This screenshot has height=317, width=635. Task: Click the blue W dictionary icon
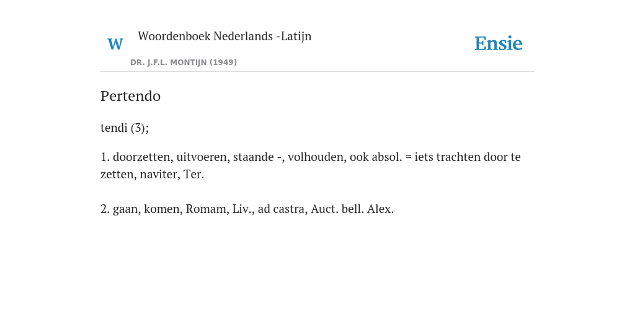(115, 44)
